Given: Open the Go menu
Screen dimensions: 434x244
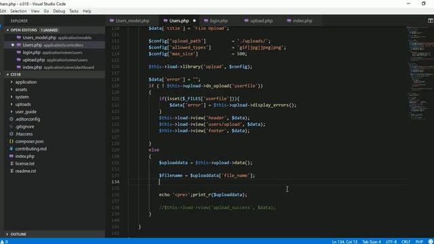Looking at the screenshot, I should tap(46, 11).
